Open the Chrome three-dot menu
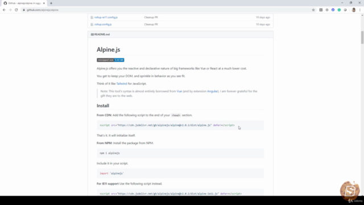The image size is (364, 205). (360, 10)
